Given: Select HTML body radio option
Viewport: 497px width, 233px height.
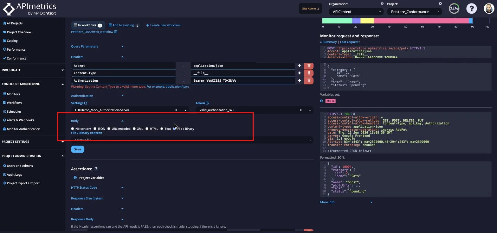Looking at the screenshot, I should [147, 129].
